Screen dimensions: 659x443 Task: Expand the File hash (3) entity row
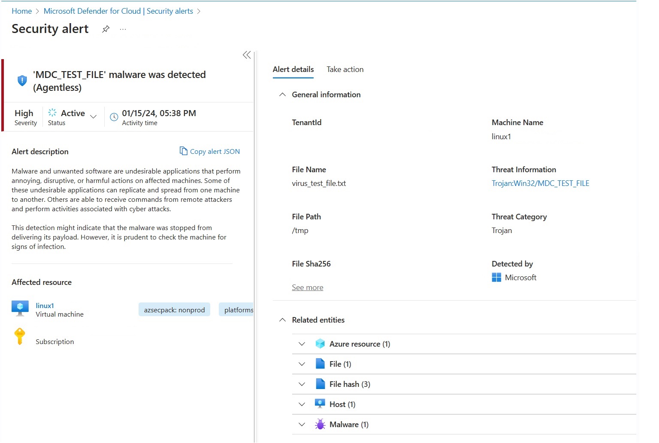tap(464, 384)
